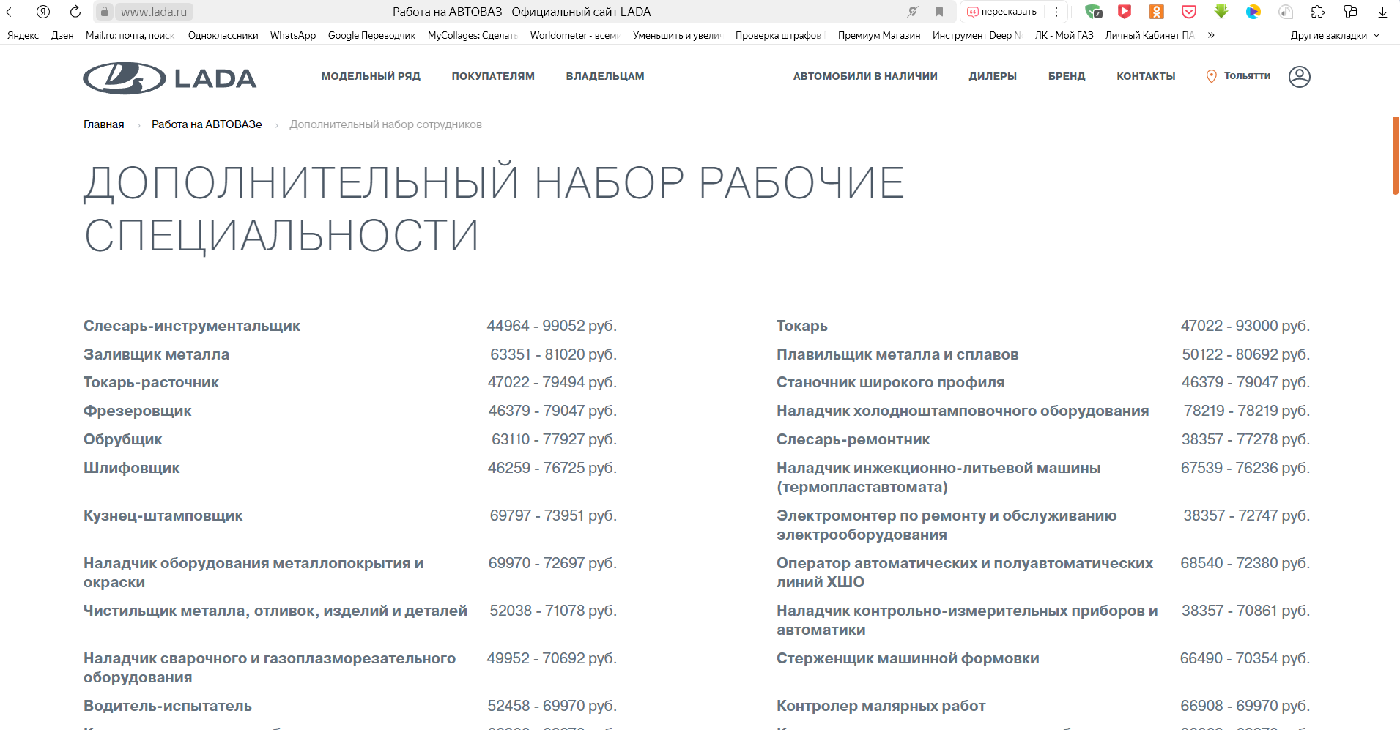This screenshot has width=1400, height=730.
Task: Open the gray music-note extension icon
Action: (1286, 12)
